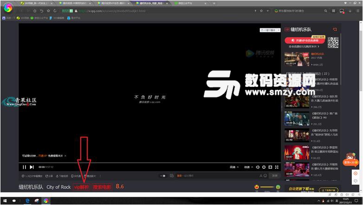Bookmark page with star in address bar
The height and width of the screenshot is (205, 363).
(x=261, y=11)
